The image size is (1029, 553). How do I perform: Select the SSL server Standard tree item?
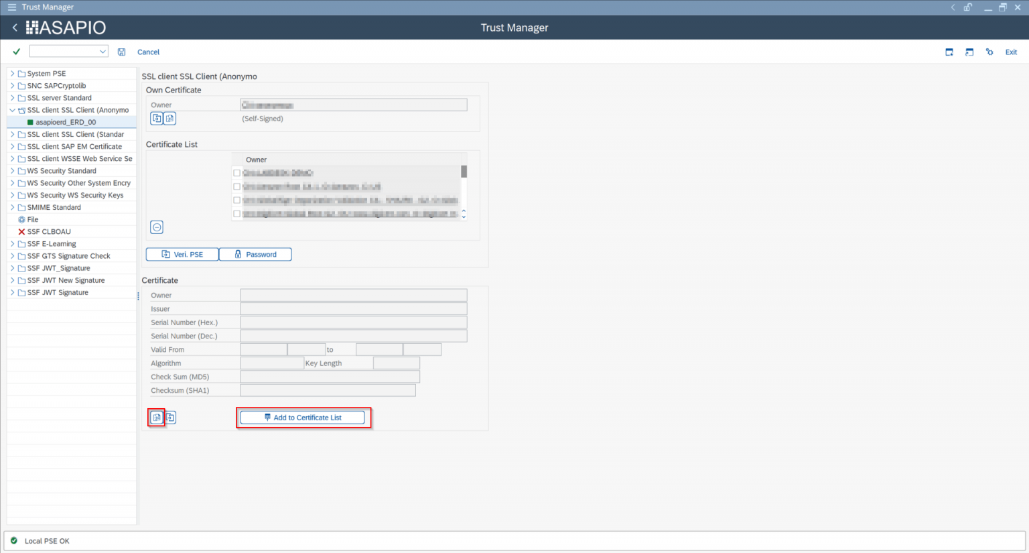pyautogui.click(x=60, y=98)
